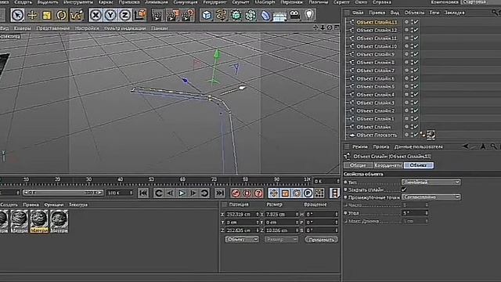Image resolution: width=501 pixels, height=282 pixels.
Task: Select Объект Плоскость in object tree
Action: [377, 135]
